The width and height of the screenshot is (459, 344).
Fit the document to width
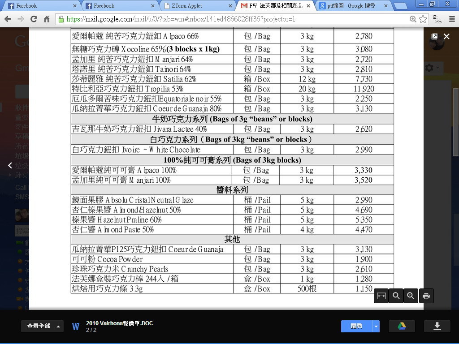[381, 296]
